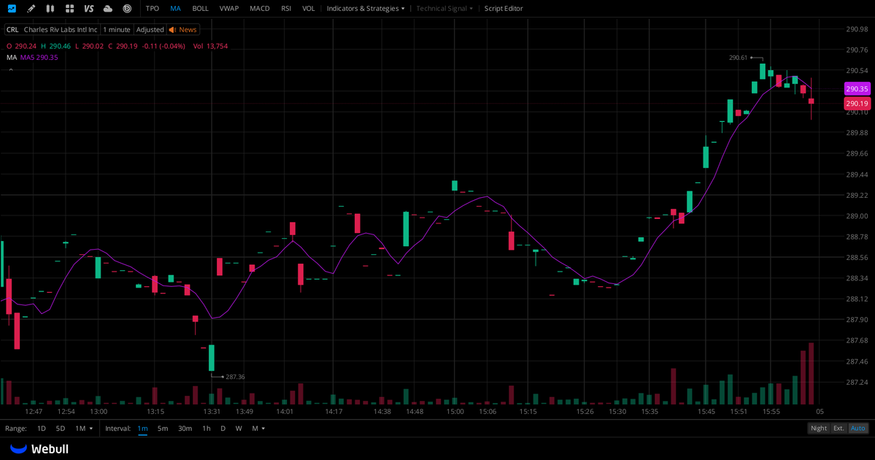
Task: Open the multi-chart grid layout icon
Action: click(x=70, y=8)
